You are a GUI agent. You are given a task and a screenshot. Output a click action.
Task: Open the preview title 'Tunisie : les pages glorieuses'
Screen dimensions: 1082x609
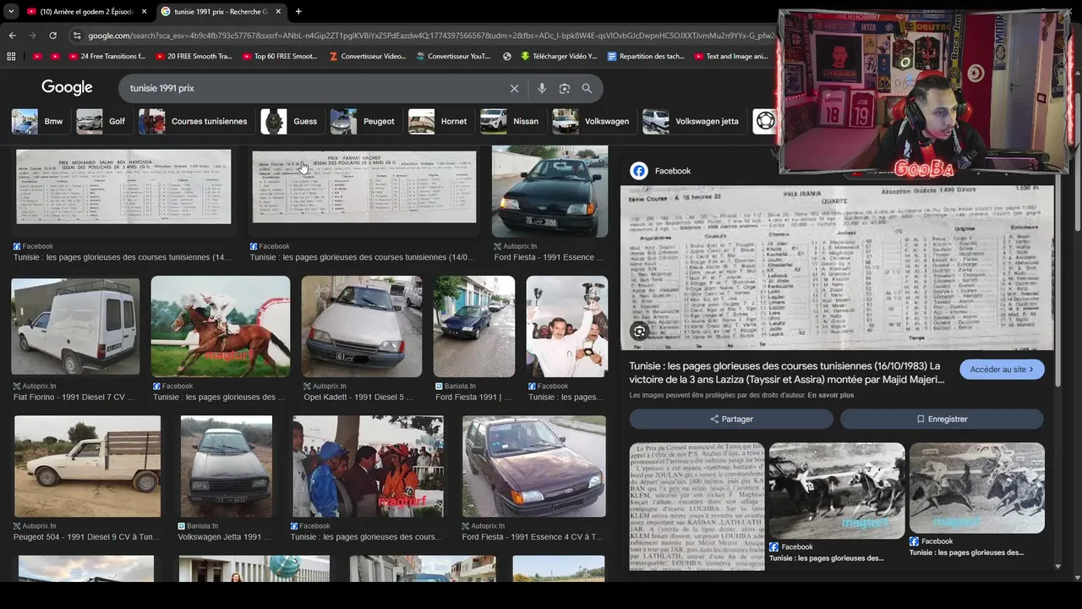tap(786, 373)
